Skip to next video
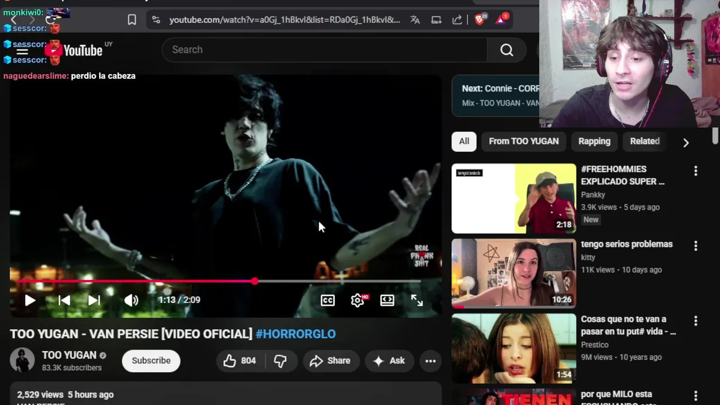This screenshot has width=720, height=405. (94, 300)
